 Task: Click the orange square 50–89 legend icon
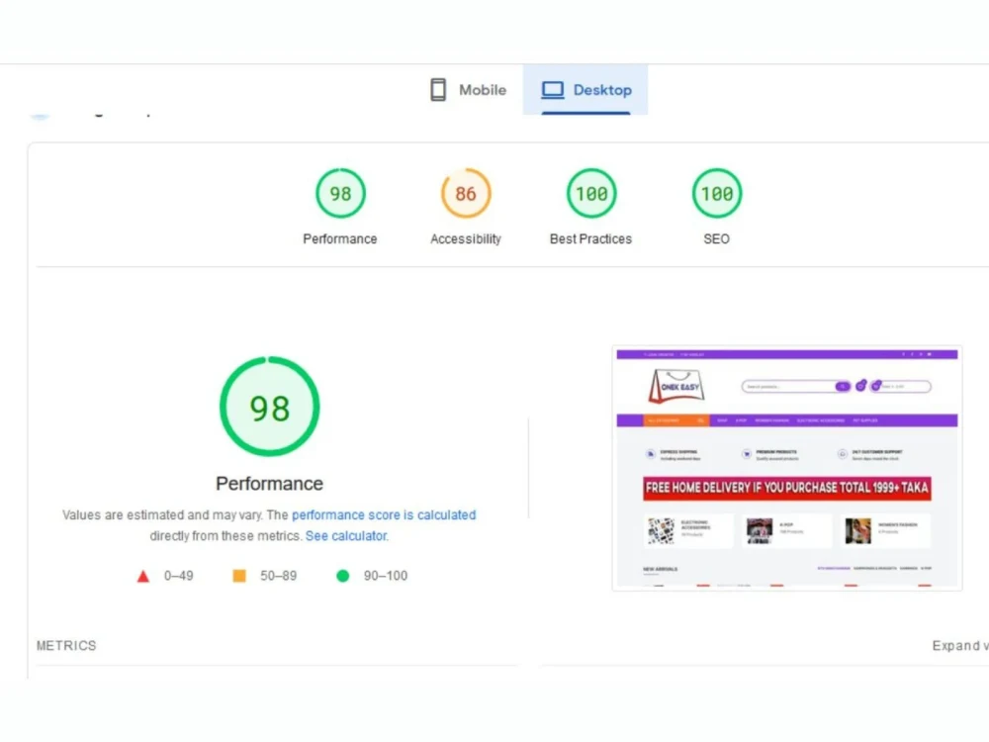(x=239, y=576)
